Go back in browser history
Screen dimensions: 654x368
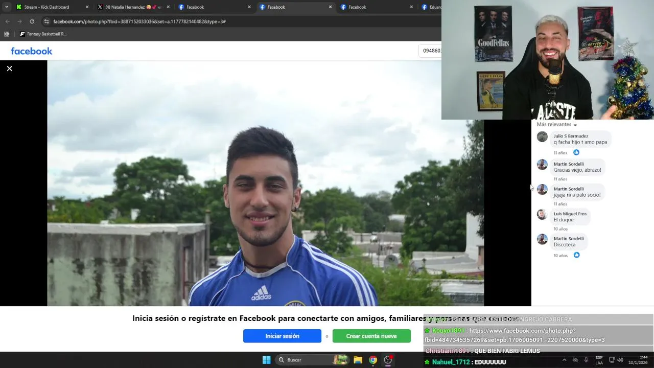tap(7, 21)
